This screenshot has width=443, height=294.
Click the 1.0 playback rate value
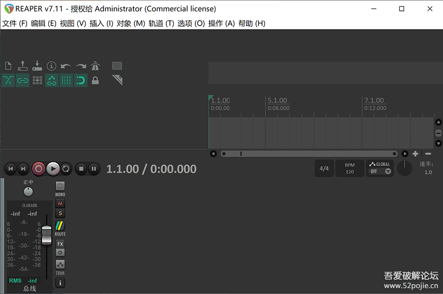click(x=428, y=172)
